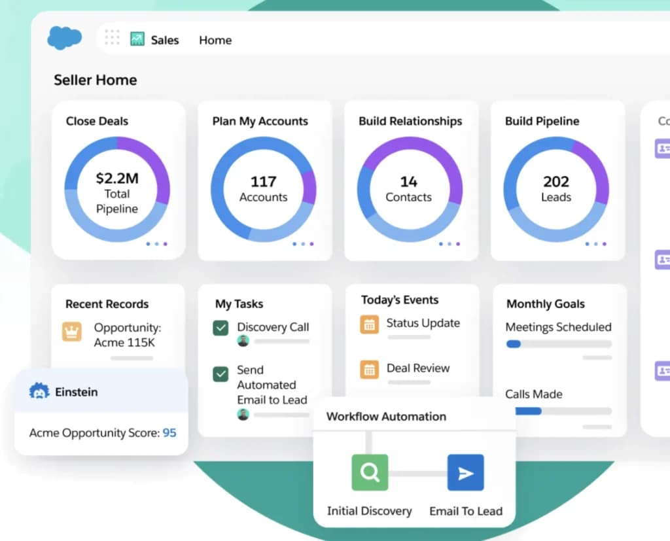Open the Build Relationships card title

[410, 122]
